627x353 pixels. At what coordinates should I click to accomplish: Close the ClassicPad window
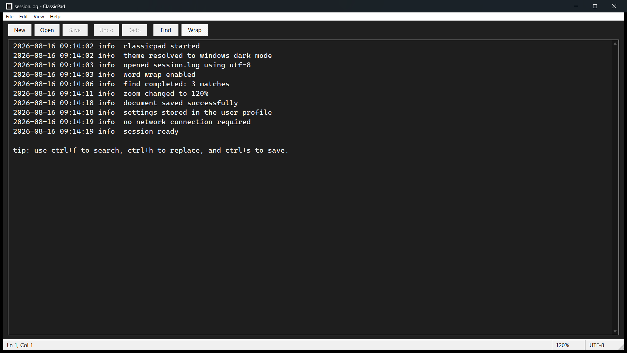(614, 6)
